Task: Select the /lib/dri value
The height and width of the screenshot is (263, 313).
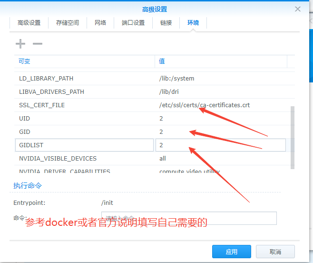Action: [169, 92]
